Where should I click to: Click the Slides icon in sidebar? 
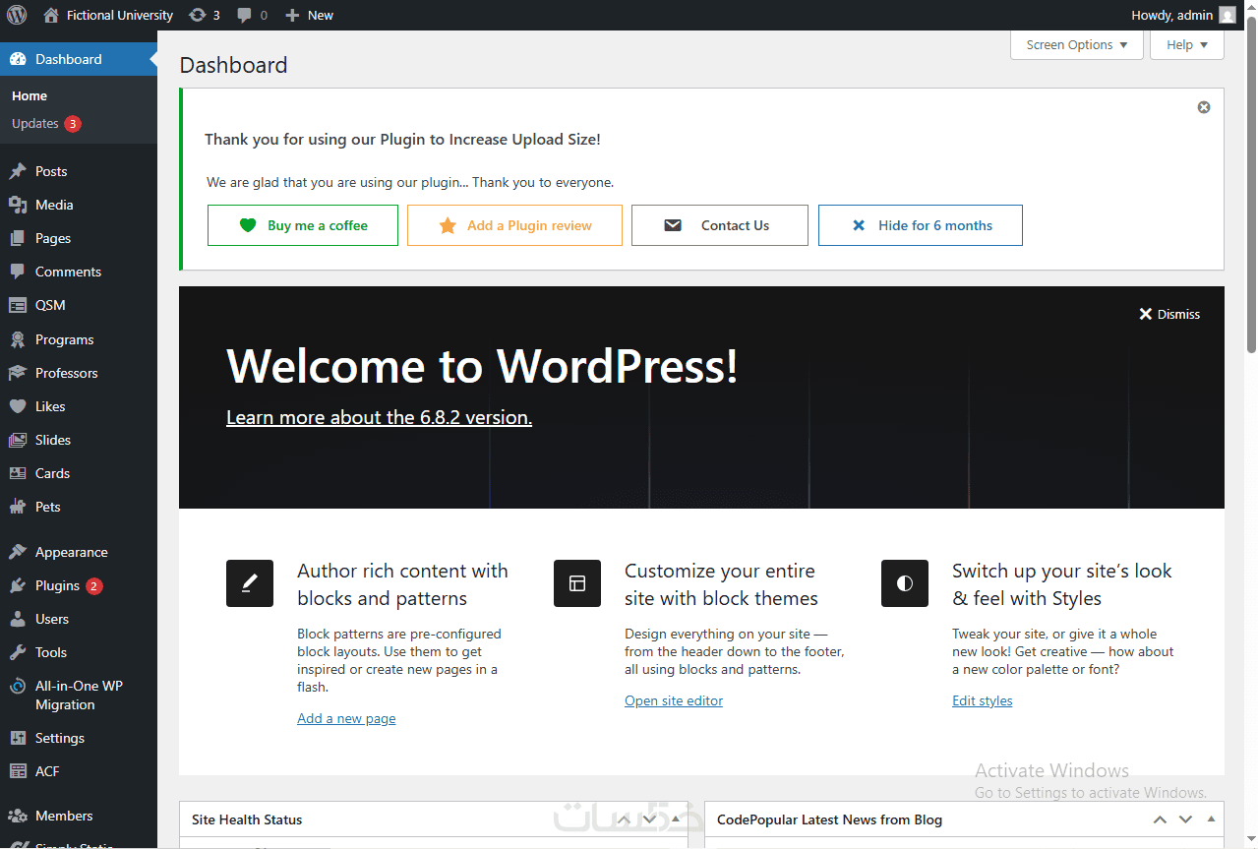click(x=17, y=440)
